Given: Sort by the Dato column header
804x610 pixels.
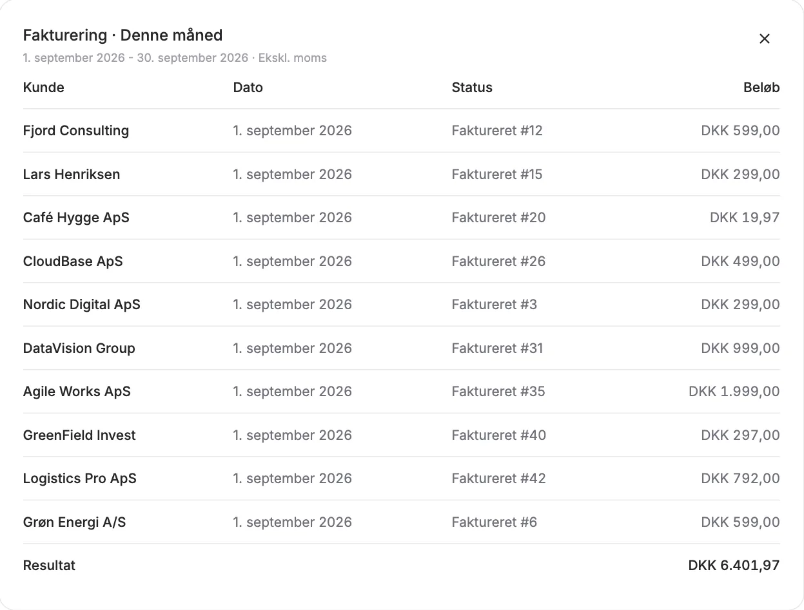Looking at the screenshot, I should point(248,88).
